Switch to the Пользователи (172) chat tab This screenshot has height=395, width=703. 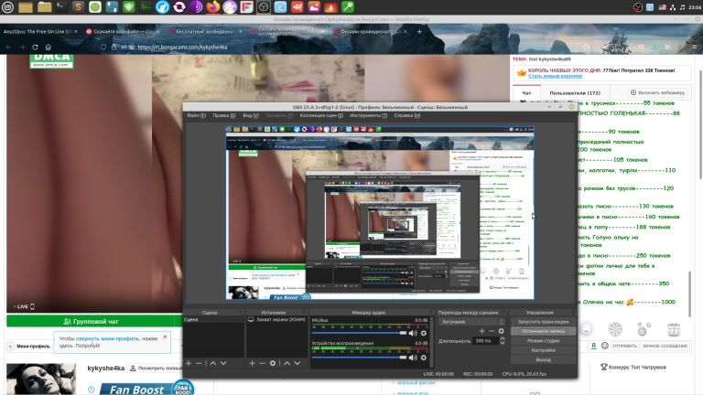coord(574,92)
